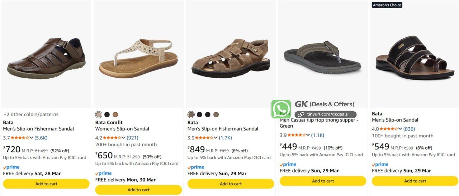Image resolution: width=459 pixels, height=196 pixels.
Task: Open the Women's Slip-on Sandal title link
Action: (x=122, y=129)
